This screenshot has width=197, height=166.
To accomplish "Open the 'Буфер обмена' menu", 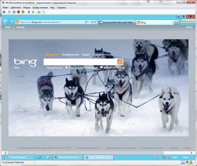I will pyautogui.click(x=41, y=7).
